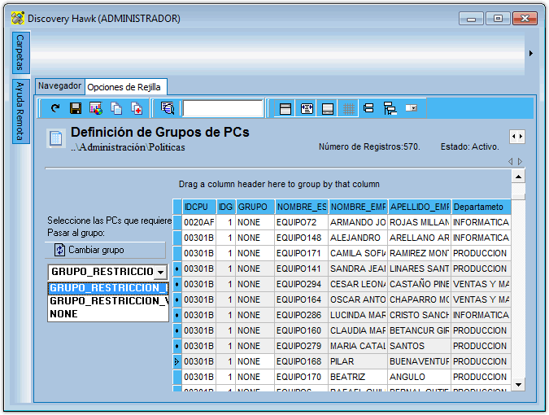This screenshot has height=415, width=549.
Task: Select the EQUIPO286 cell
Action: point(302,315)
